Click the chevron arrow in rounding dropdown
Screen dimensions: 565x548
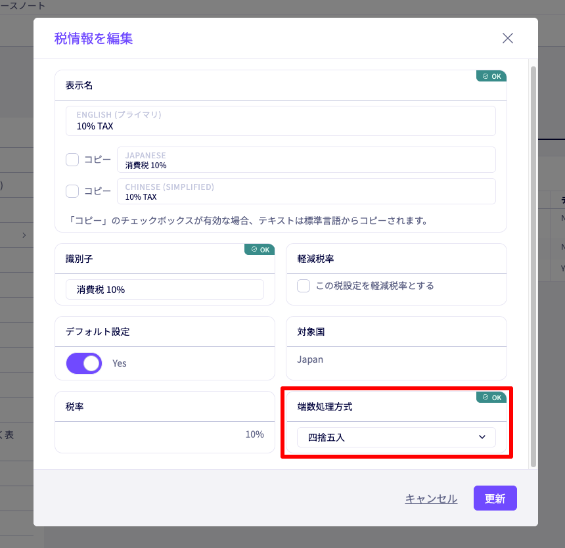(482, 437)
